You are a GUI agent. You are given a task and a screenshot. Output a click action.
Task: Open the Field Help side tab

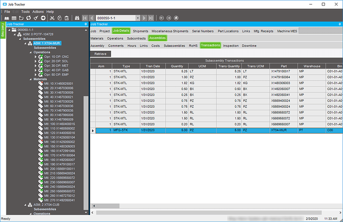(x=3, y=30)
